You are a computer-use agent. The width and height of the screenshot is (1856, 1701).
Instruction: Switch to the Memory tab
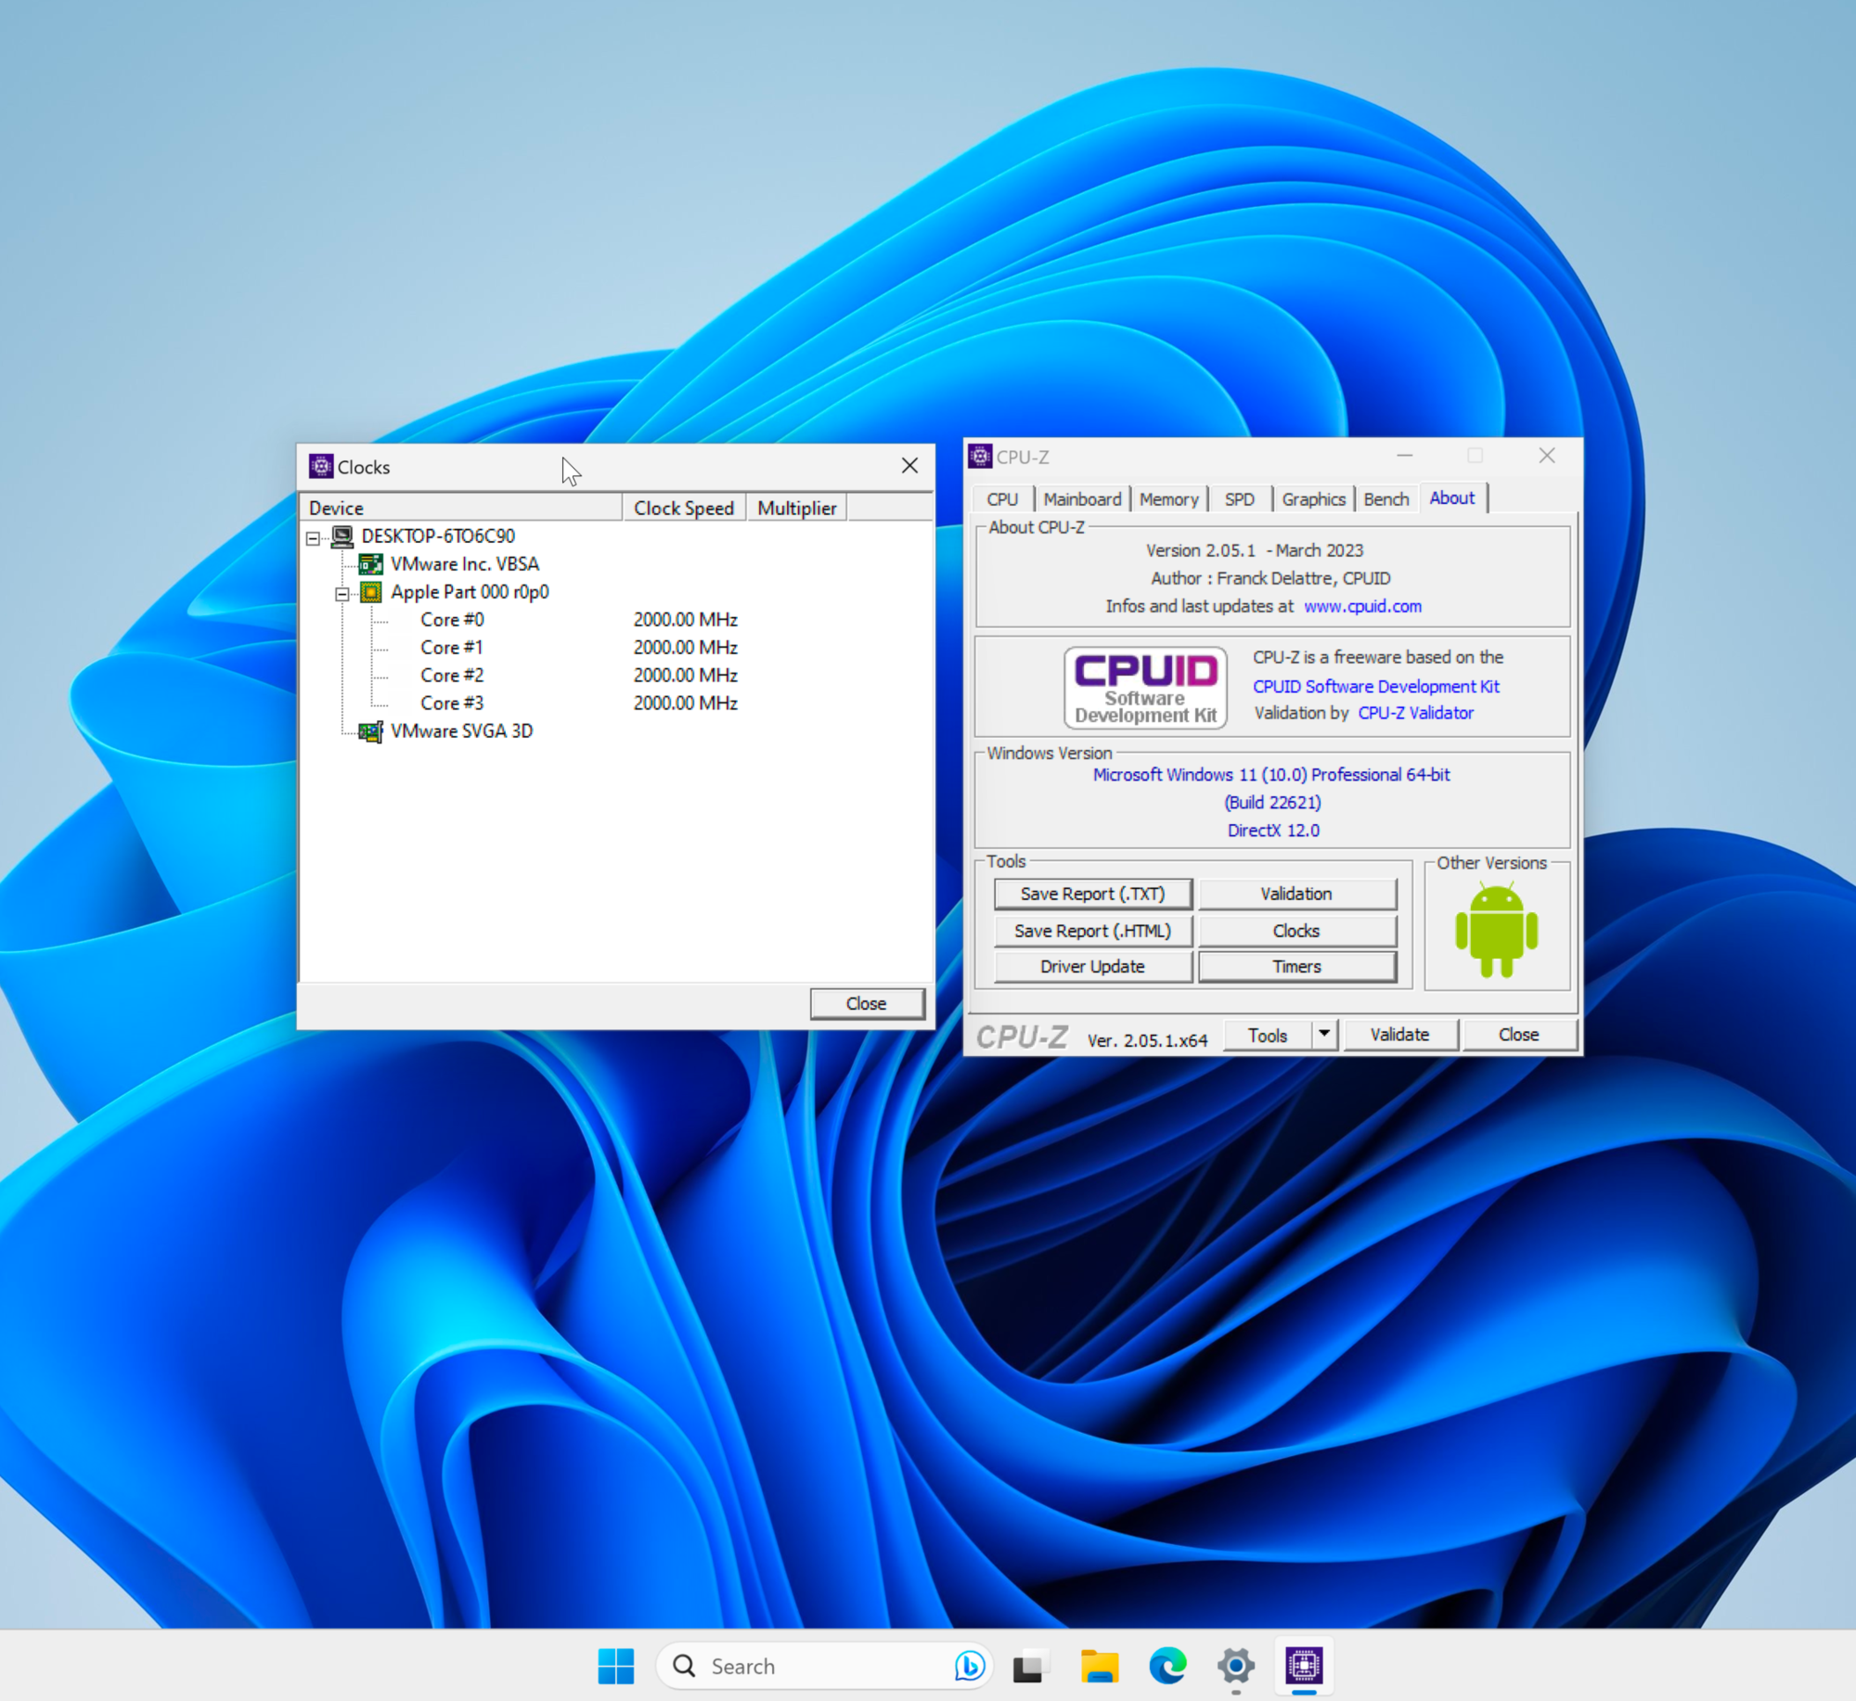pos(1168,499)
